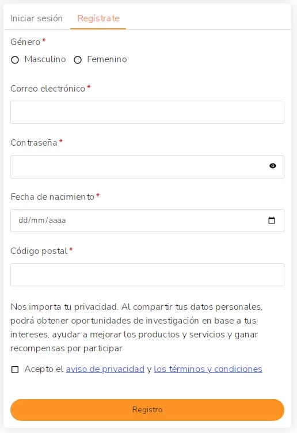This screenshot has width=297, height=433.
Task: Click the Código postal input field
Action: coord(147,275)
